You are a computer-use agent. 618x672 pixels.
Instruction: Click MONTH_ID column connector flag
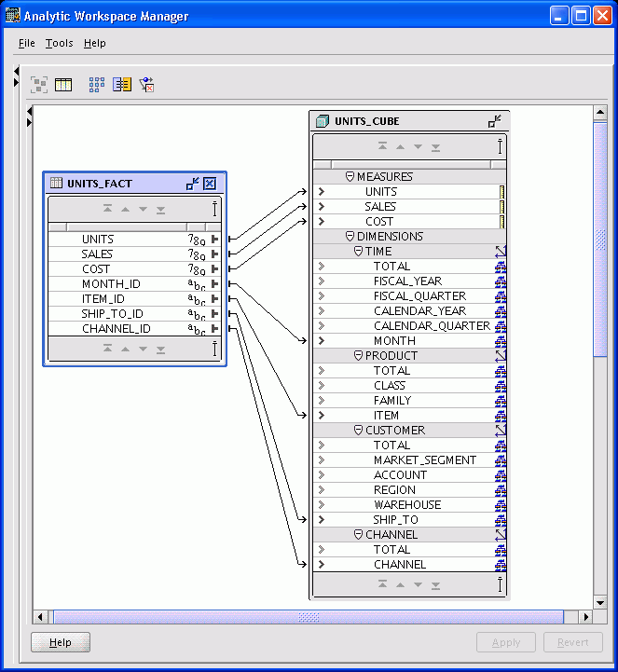(x=214, y=283)
